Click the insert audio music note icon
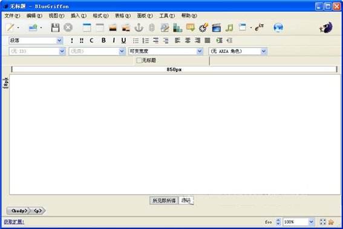 (x=229, y=28)
